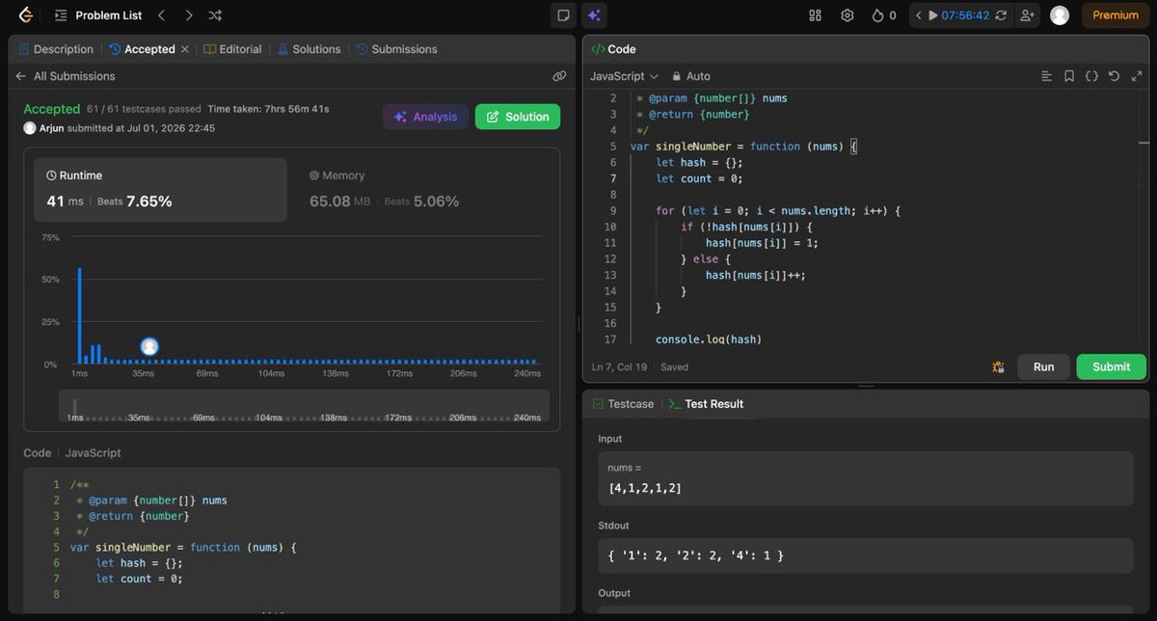The image size is (1157, 621).
Task: Click the green Accepted status heading
Action: coord(52,109)
